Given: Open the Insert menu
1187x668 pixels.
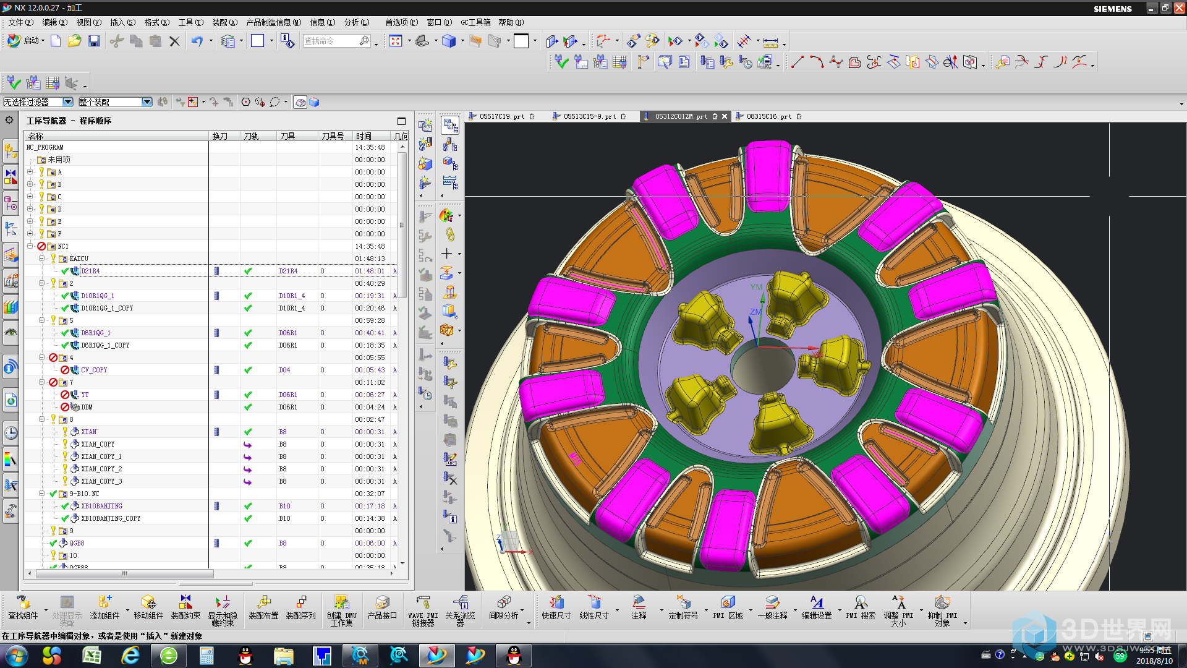Looking at the screenshot, I should point(122,22).
